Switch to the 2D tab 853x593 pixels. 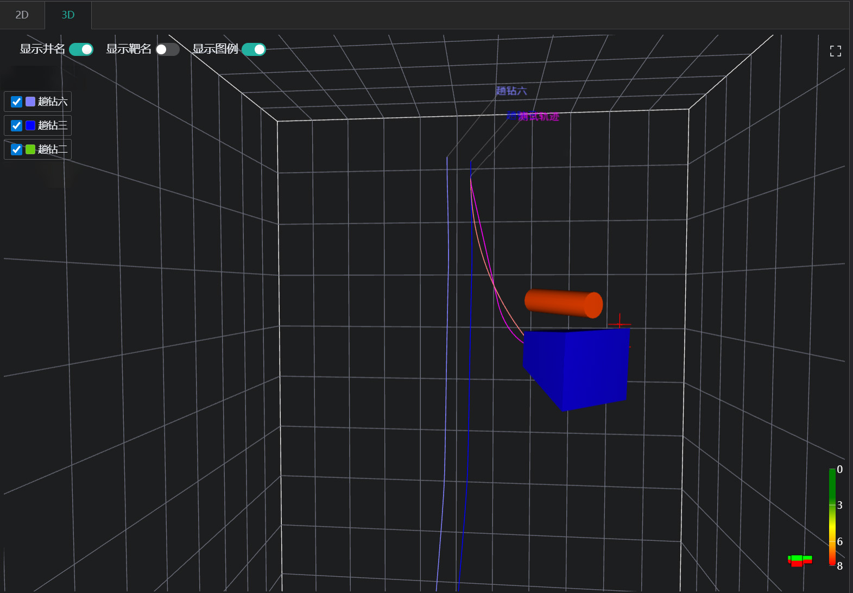click(x=22, y=15)
